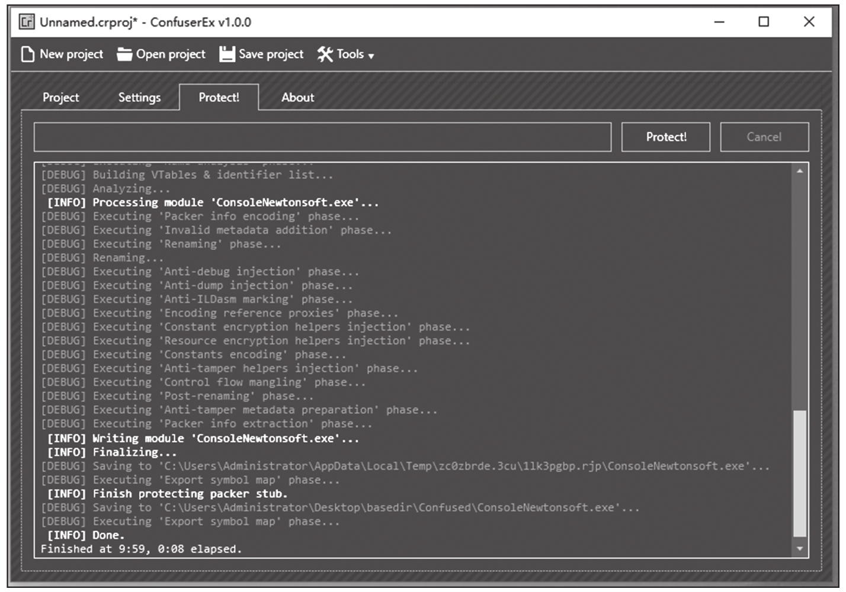Click the Open project label
The image size is (846, 592).
[x=171, y=54]
